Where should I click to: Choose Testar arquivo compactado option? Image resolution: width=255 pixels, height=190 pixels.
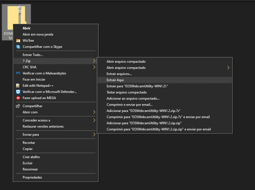127,92
